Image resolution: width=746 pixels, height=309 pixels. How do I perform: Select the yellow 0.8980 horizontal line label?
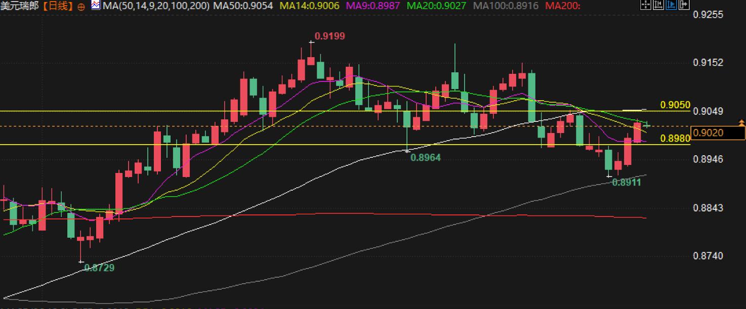675,139
